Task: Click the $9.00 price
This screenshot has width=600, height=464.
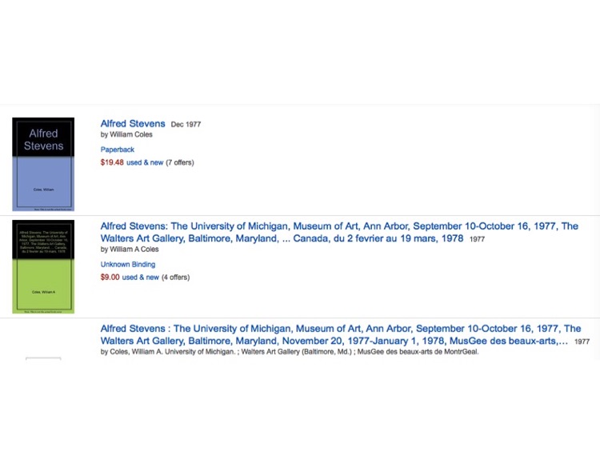Action: 110,277
